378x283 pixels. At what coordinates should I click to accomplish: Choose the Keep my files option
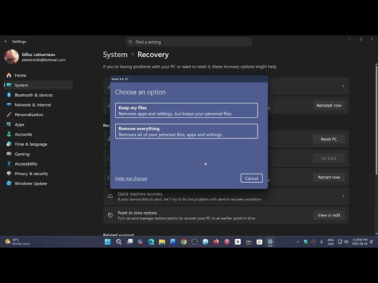[x=187, y=110]
